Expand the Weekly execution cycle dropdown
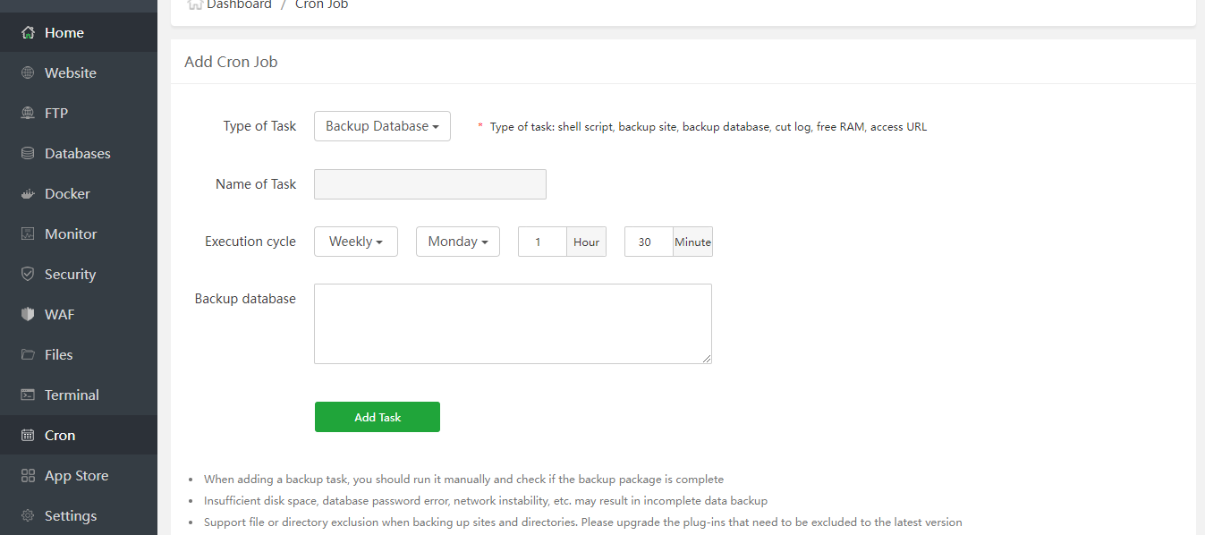1205x535 pixels. tap(355, 241)
